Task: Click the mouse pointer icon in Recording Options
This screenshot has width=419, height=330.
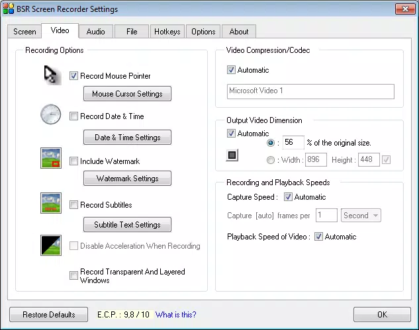Action: point(53,75)
